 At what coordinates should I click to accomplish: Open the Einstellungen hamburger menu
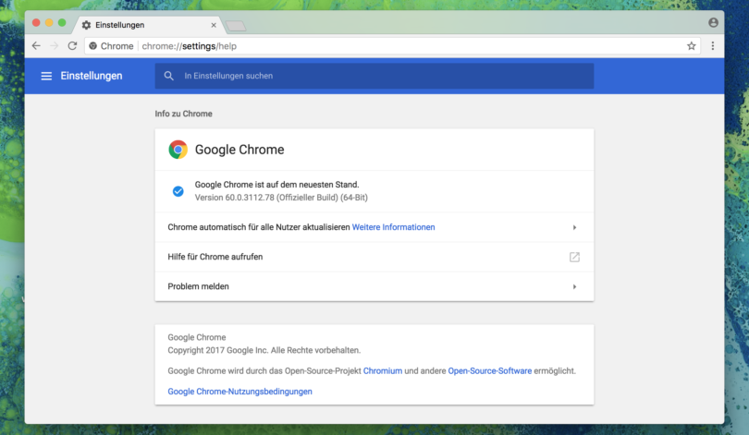pyautogui.click(x=46, y=76)
